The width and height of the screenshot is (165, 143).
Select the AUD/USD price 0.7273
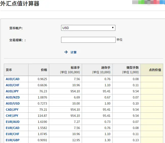click(42, 104)
